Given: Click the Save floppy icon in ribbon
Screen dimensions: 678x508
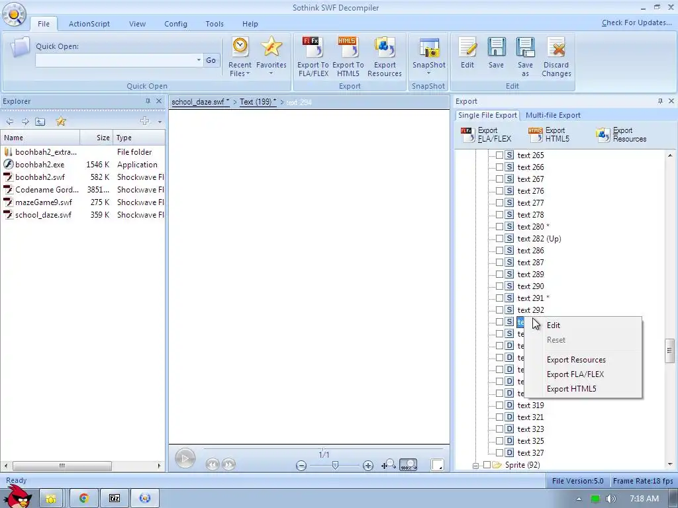Looking at the screenshot, I should [497, 47].
